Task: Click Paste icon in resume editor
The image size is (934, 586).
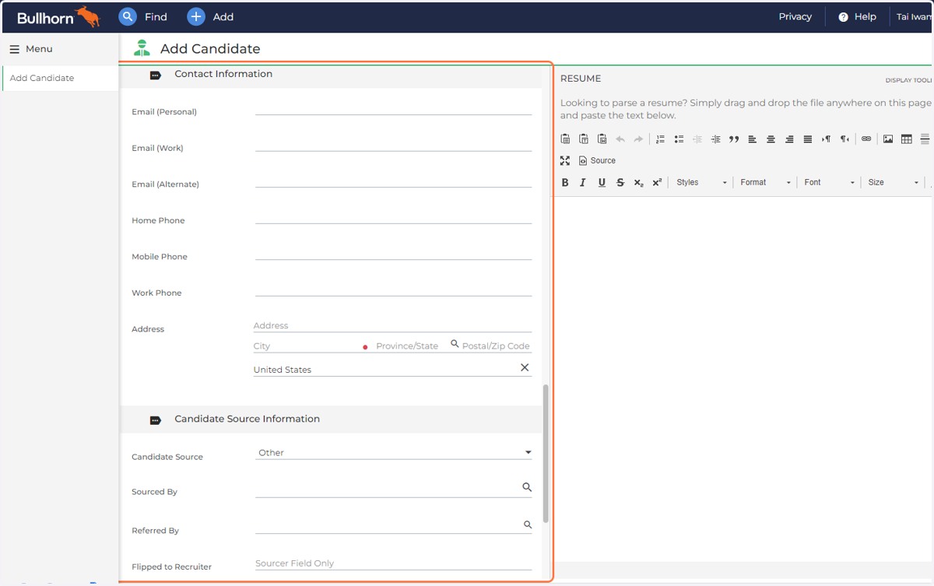Action: pyautogui.click(x=565, y=139)
